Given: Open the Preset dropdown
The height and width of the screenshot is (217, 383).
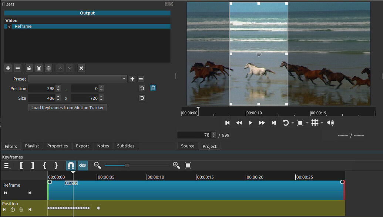Looking at the screenshot, I should [x=78, y=79].
